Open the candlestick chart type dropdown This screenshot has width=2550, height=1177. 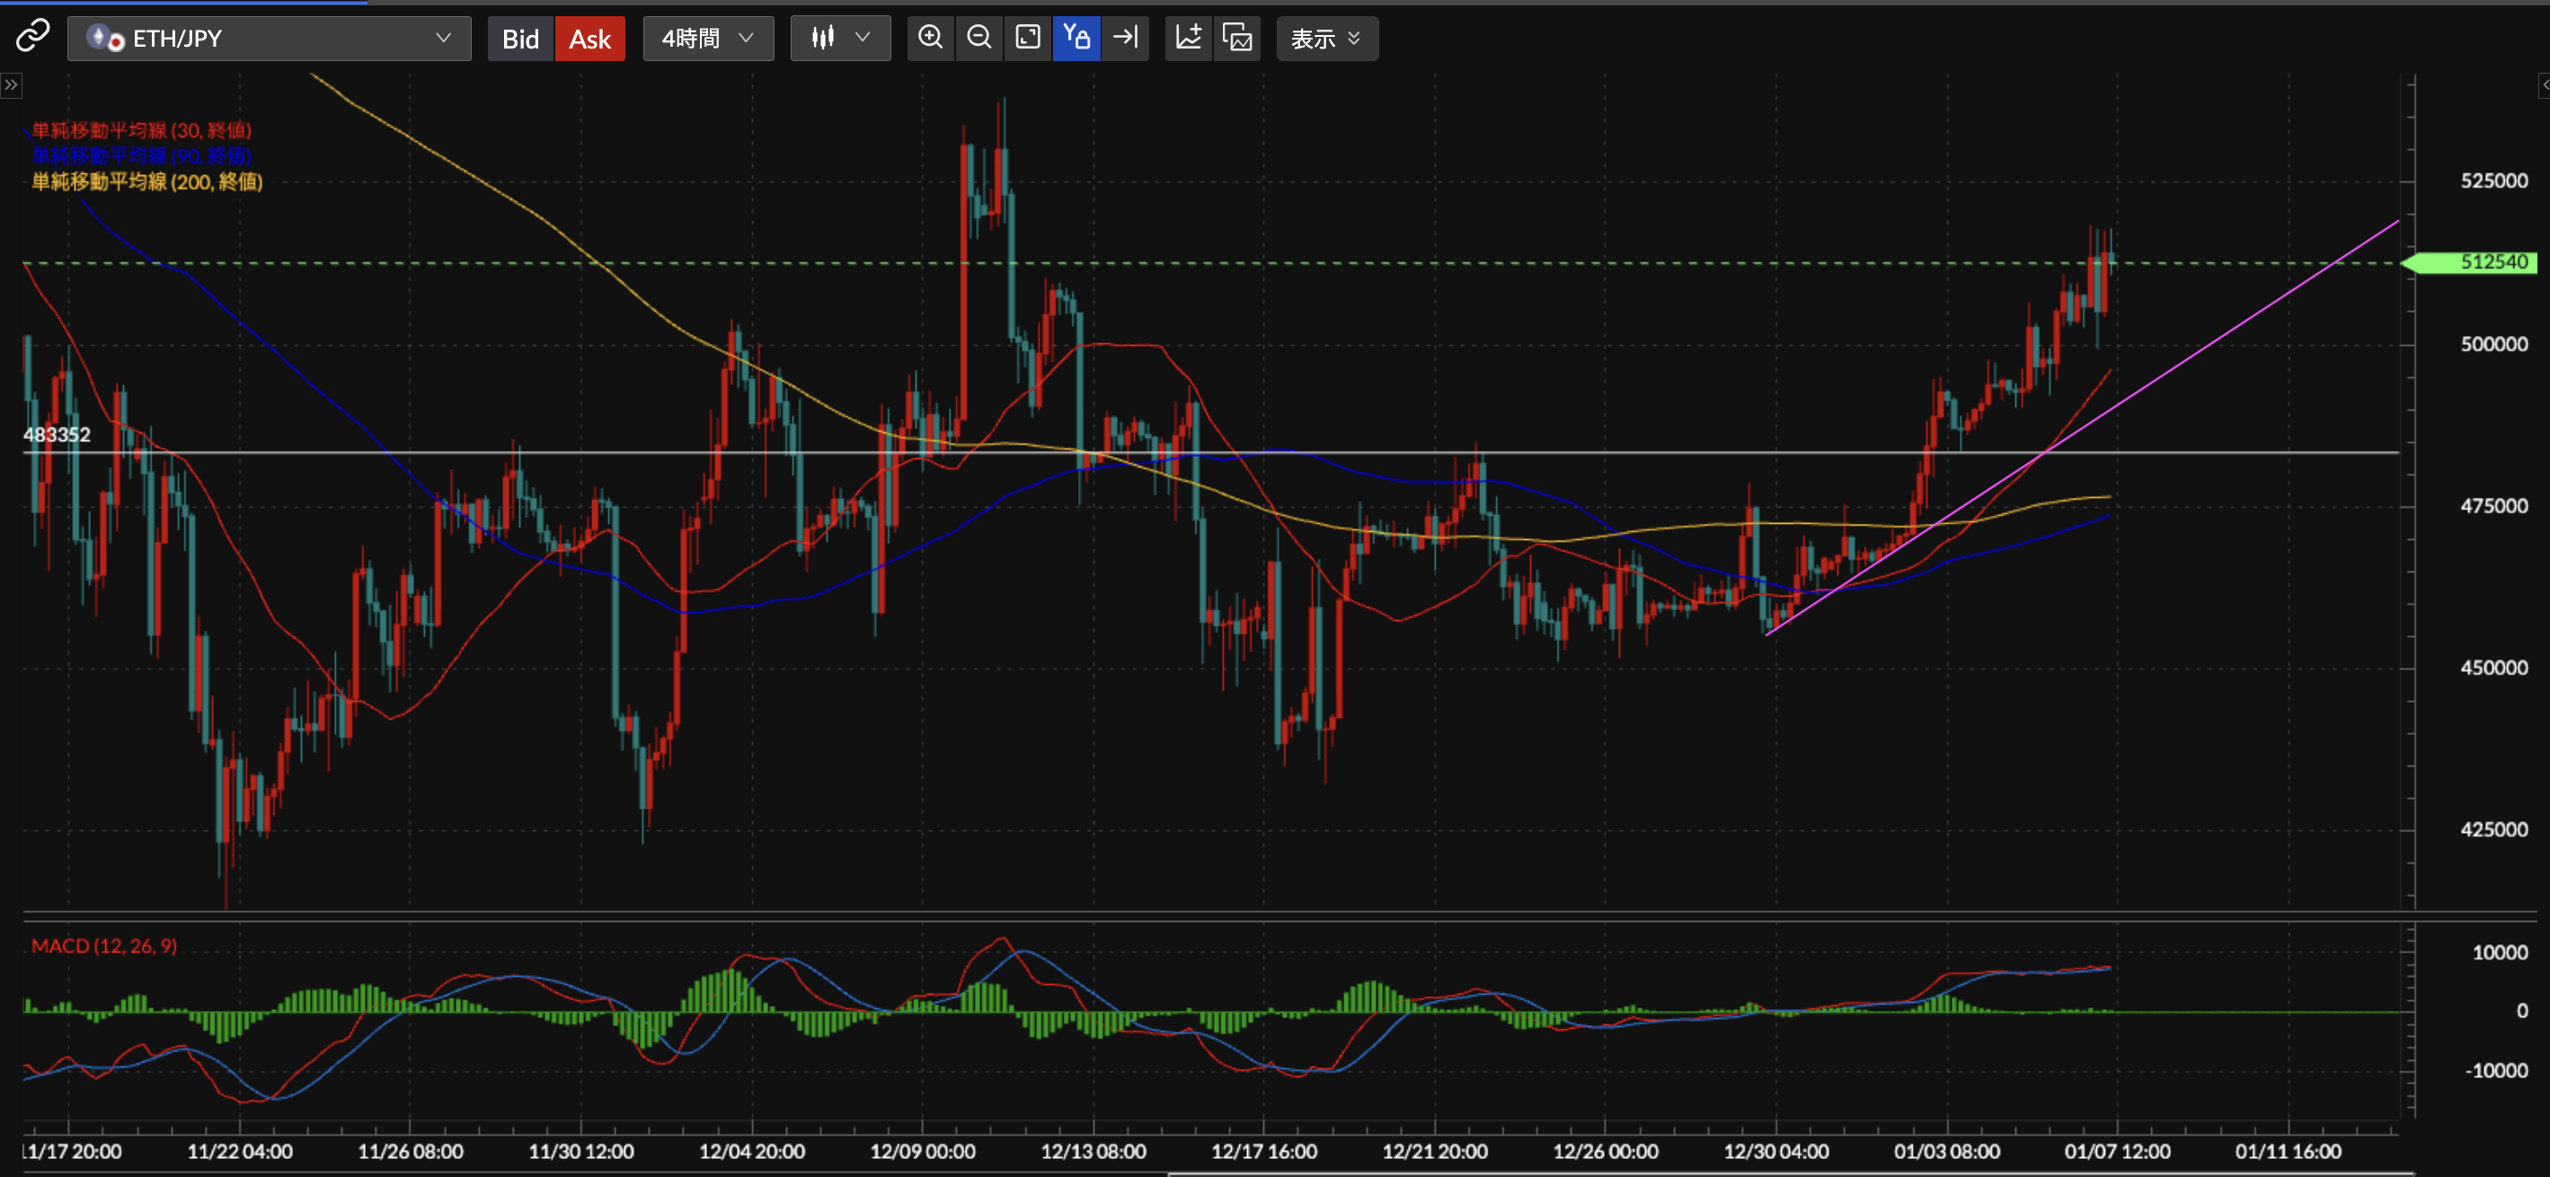pos(839,39)
